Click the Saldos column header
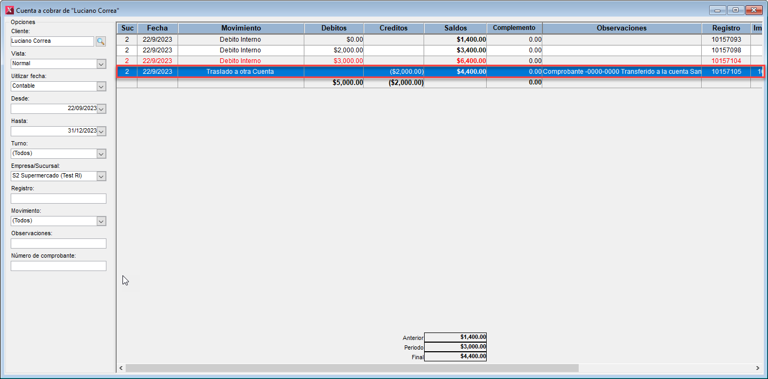The width and height of the screenshot is (768, 379). pos(455,28)
